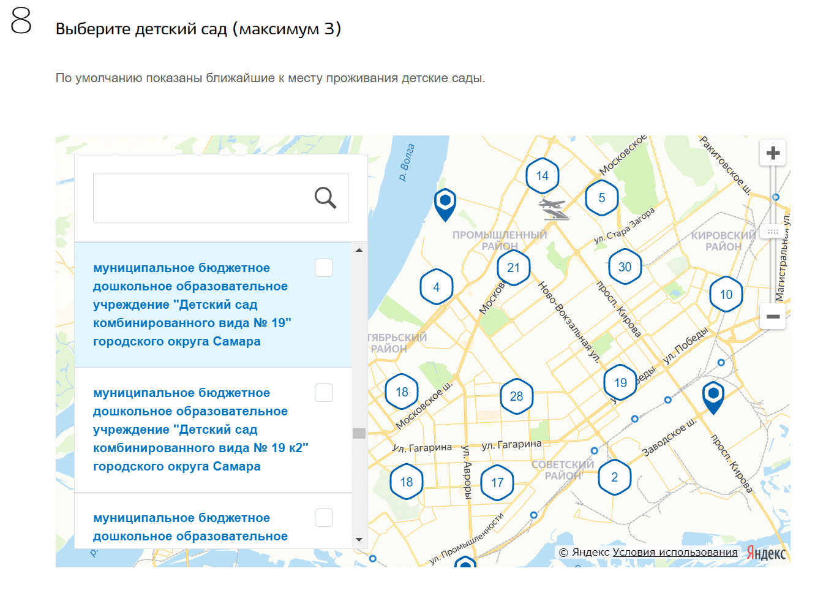Select the cluster marker numbered 17
Screen dimensions: 834x590
coord(497,483)
